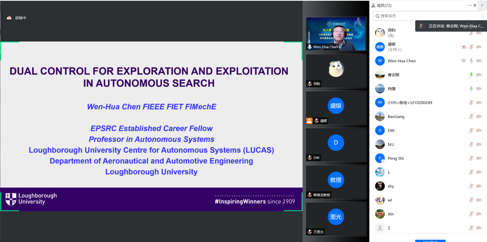This screenshot has height=242, width=487.
Task: Select the 韩清龙教授 participant tile
Action: 336,182
